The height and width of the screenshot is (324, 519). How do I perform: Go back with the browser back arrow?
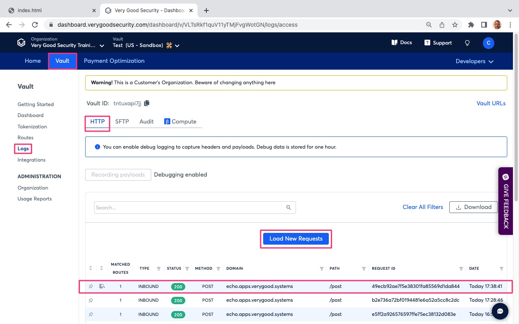[9, 25]
